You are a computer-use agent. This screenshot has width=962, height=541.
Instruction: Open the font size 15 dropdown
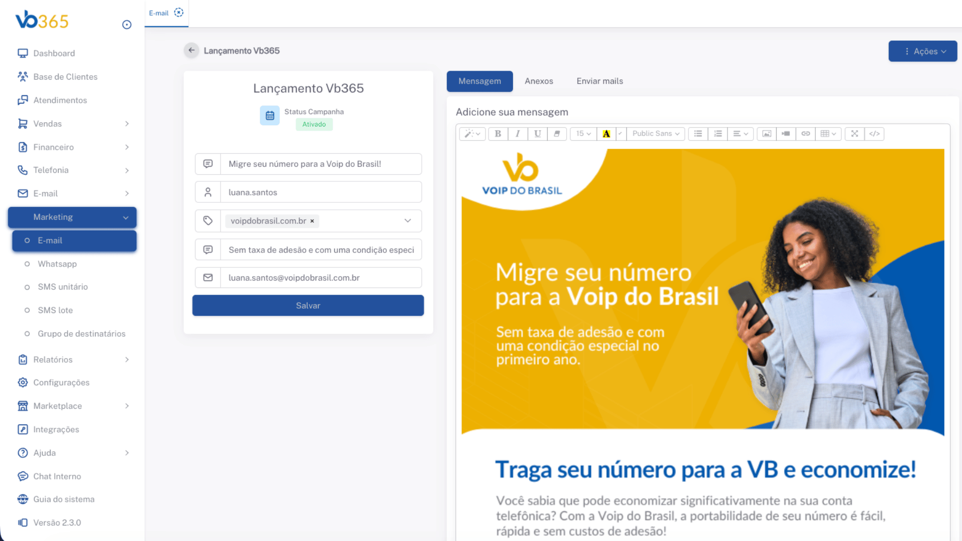tap(583, 134)
